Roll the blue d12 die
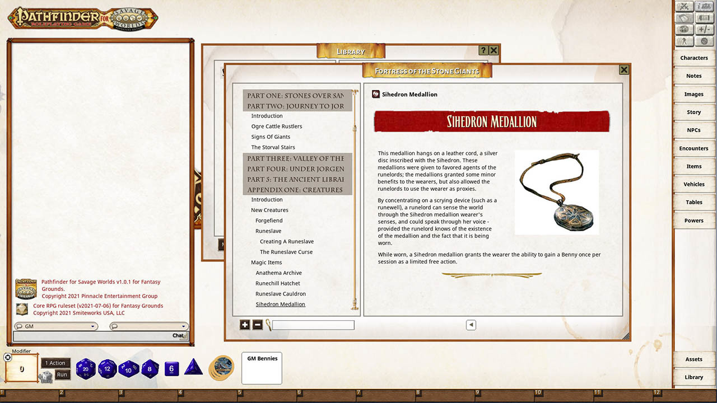717x403 pixels. tap(108, 369)
